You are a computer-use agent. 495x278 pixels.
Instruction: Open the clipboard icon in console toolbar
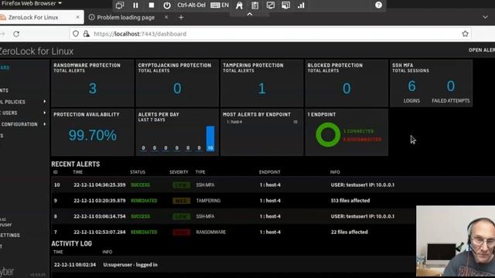(254, 5)
